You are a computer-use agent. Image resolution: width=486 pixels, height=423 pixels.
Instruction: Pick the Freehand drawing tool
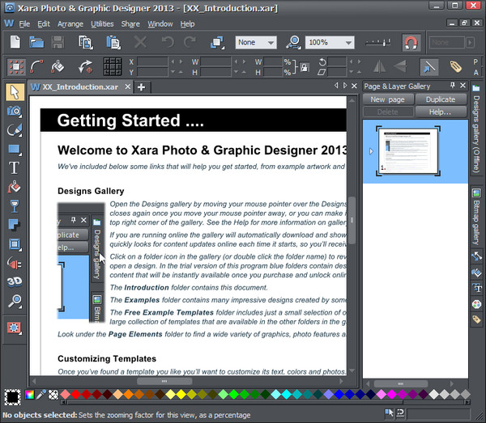[x=15, y=130]
